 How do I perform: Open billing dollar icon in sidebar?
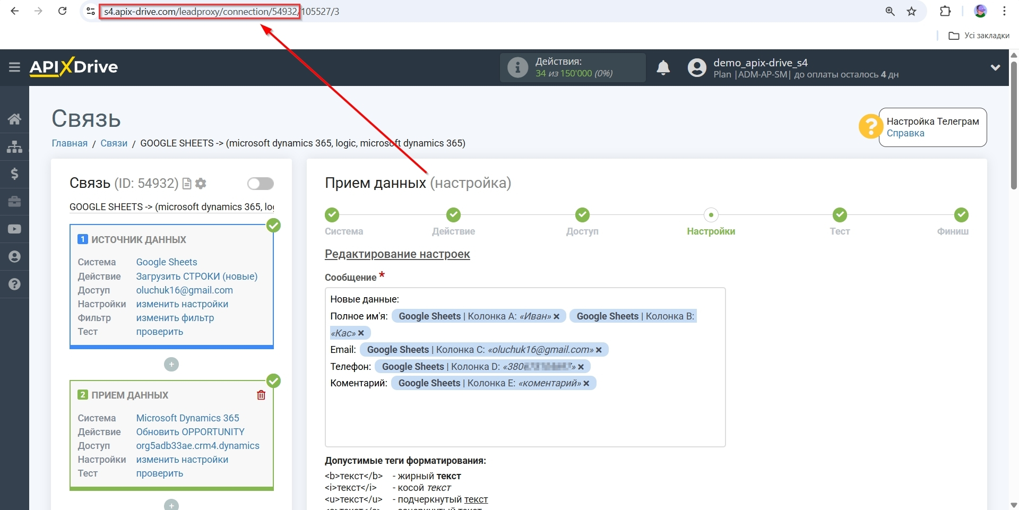(14, 174)
